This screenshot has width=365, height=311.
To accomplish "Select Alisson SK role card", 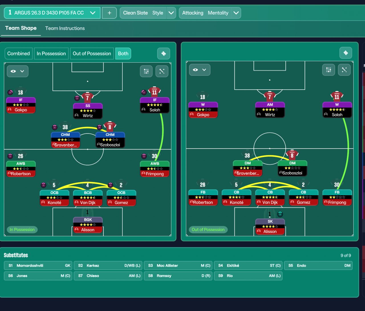I will click(270, 227).
